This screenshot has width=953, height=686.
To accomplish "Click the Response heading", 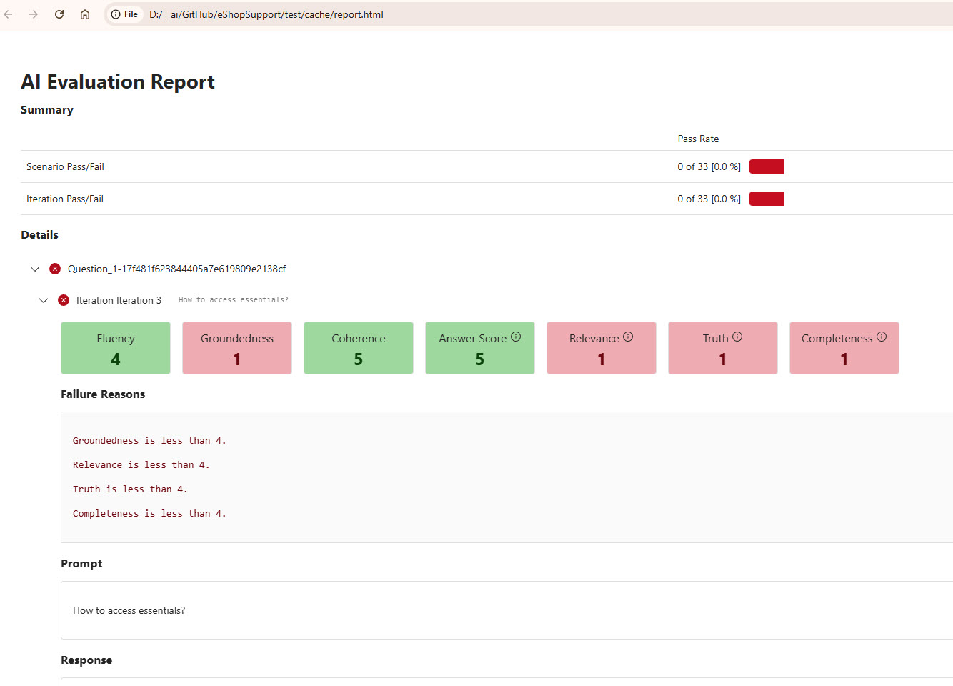I will [86, 660].
